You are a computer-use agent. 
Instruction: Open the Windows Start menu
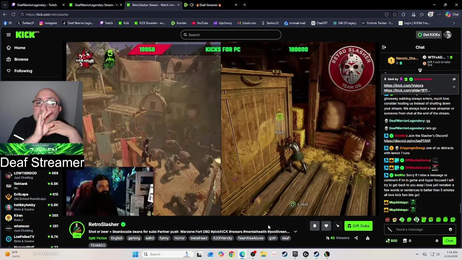click(135, 254)
